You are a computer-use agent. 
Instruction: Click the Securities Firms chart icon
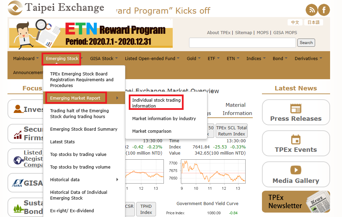click(18, 135)
